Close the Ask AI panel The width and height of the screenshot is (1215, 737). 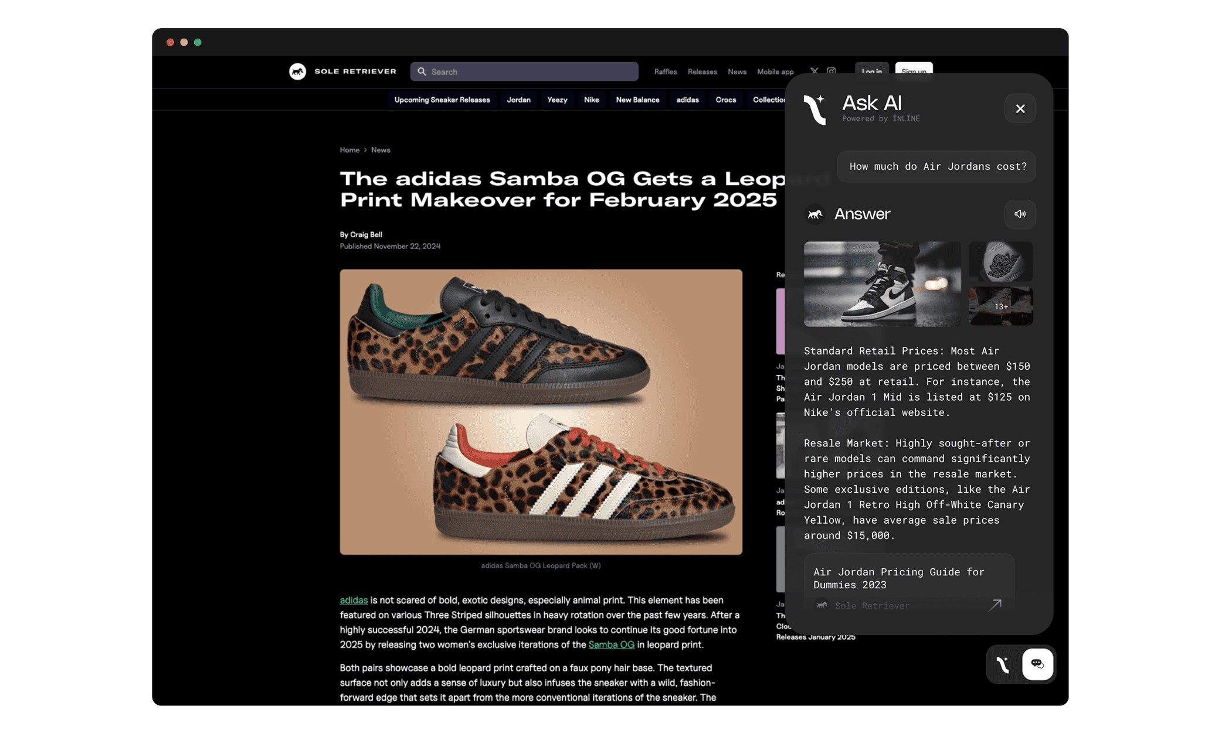[1020, 108]
